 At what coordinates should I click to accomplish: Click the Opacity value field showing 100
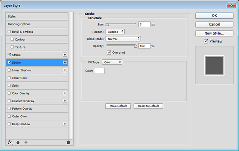144,46
